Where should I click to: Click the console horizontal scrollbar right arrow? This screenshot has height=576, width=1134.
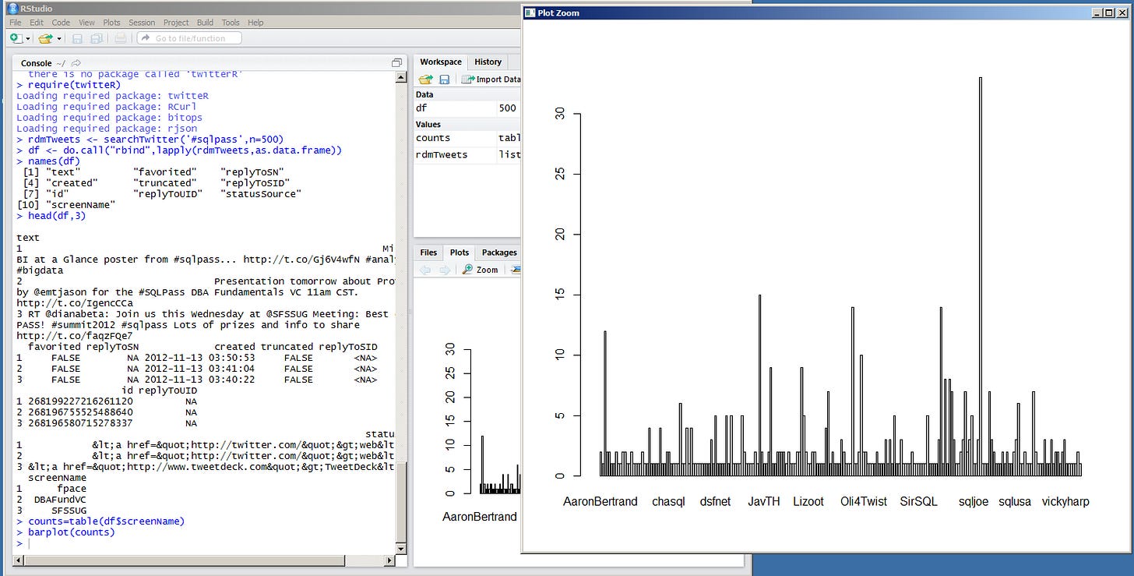coord(389,560)
